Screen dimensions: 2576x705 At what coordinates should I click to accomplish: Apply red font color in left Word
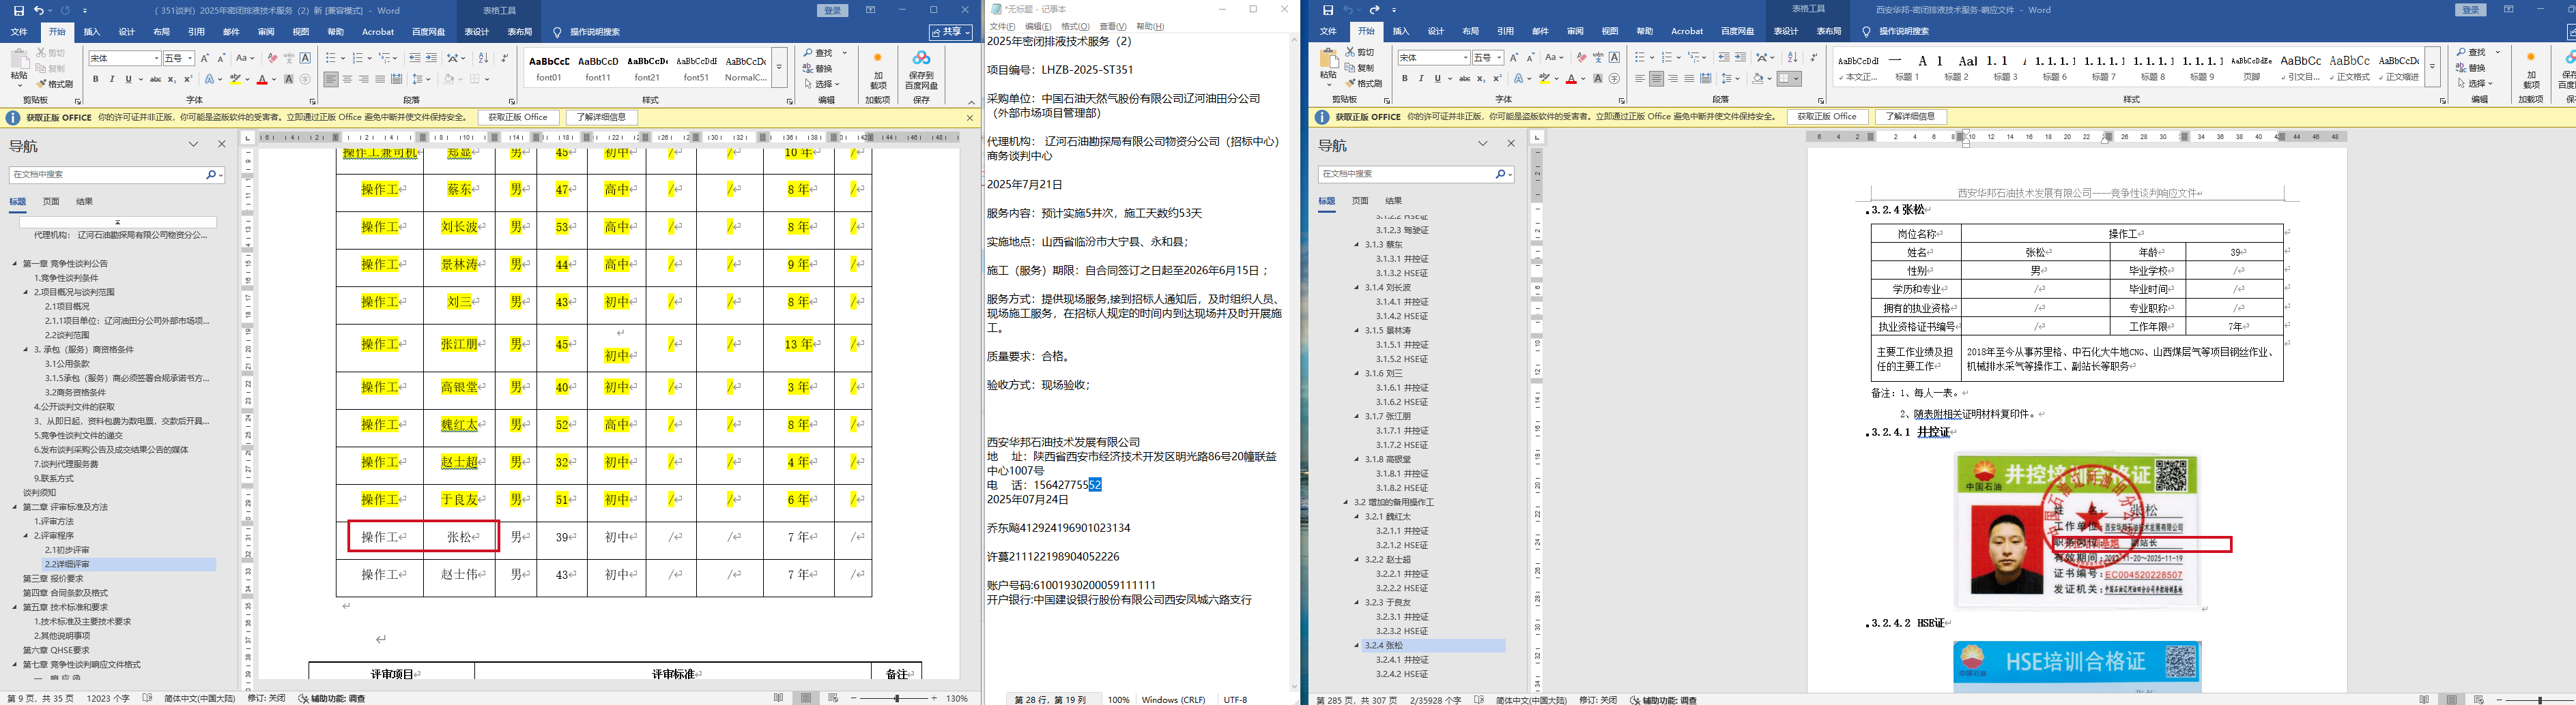tap(262, 79)
